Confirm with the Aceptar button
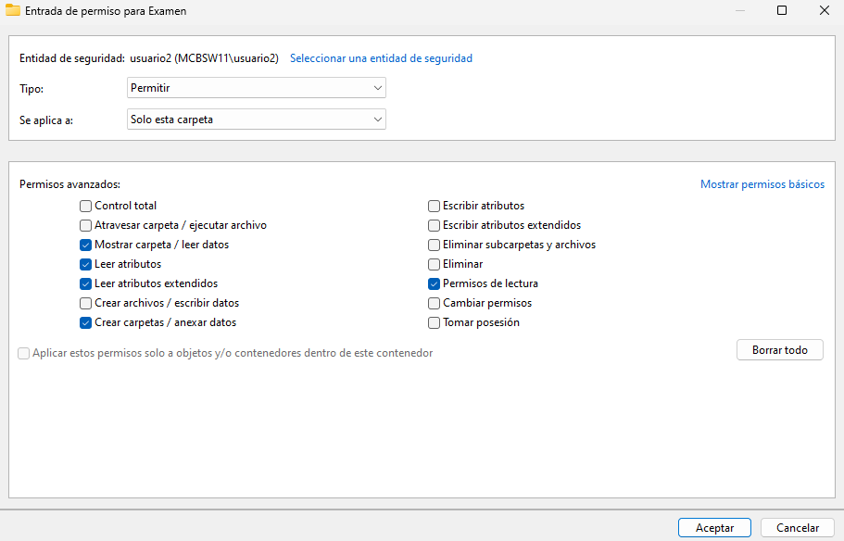 [x=714, y=528]
